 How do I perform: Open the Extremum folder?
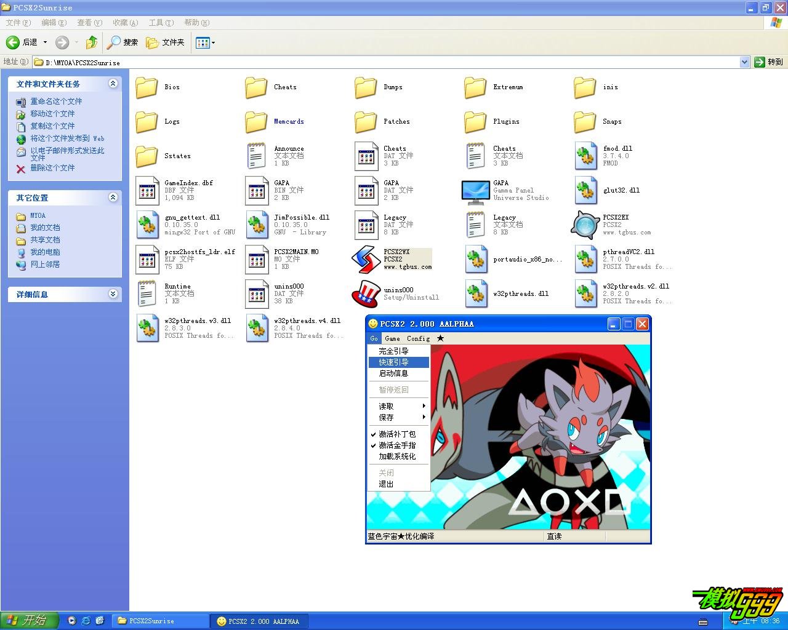(475, 87)
